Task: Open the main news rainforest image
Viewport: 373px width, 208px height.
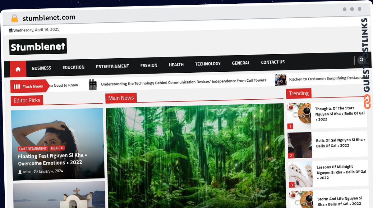Action: (x=195, y=157)
